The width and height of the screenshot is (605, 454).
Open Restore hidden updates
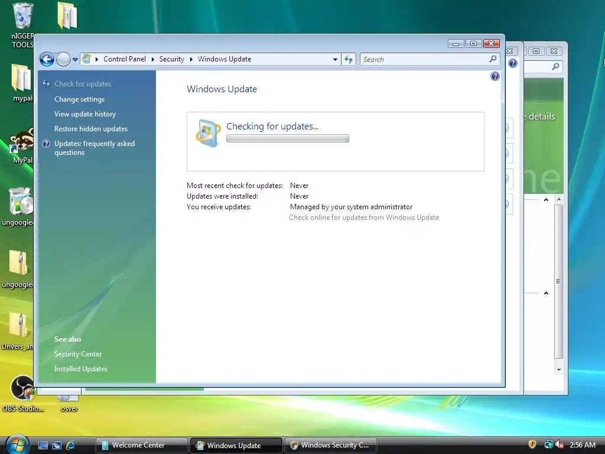click(x=90, y=128)
